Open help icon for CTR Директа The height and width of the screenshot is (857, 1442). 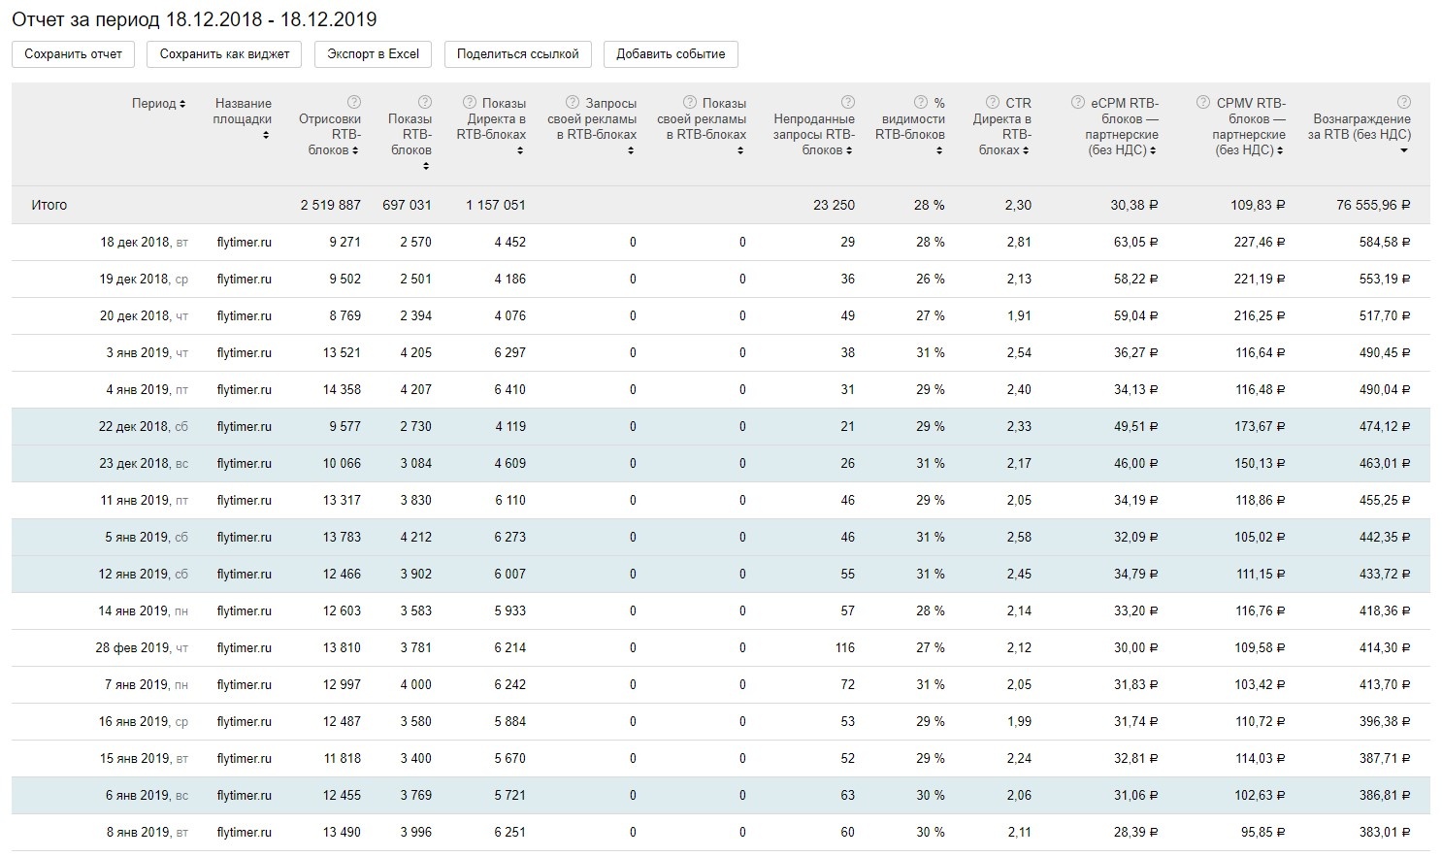tap(992, 102)
